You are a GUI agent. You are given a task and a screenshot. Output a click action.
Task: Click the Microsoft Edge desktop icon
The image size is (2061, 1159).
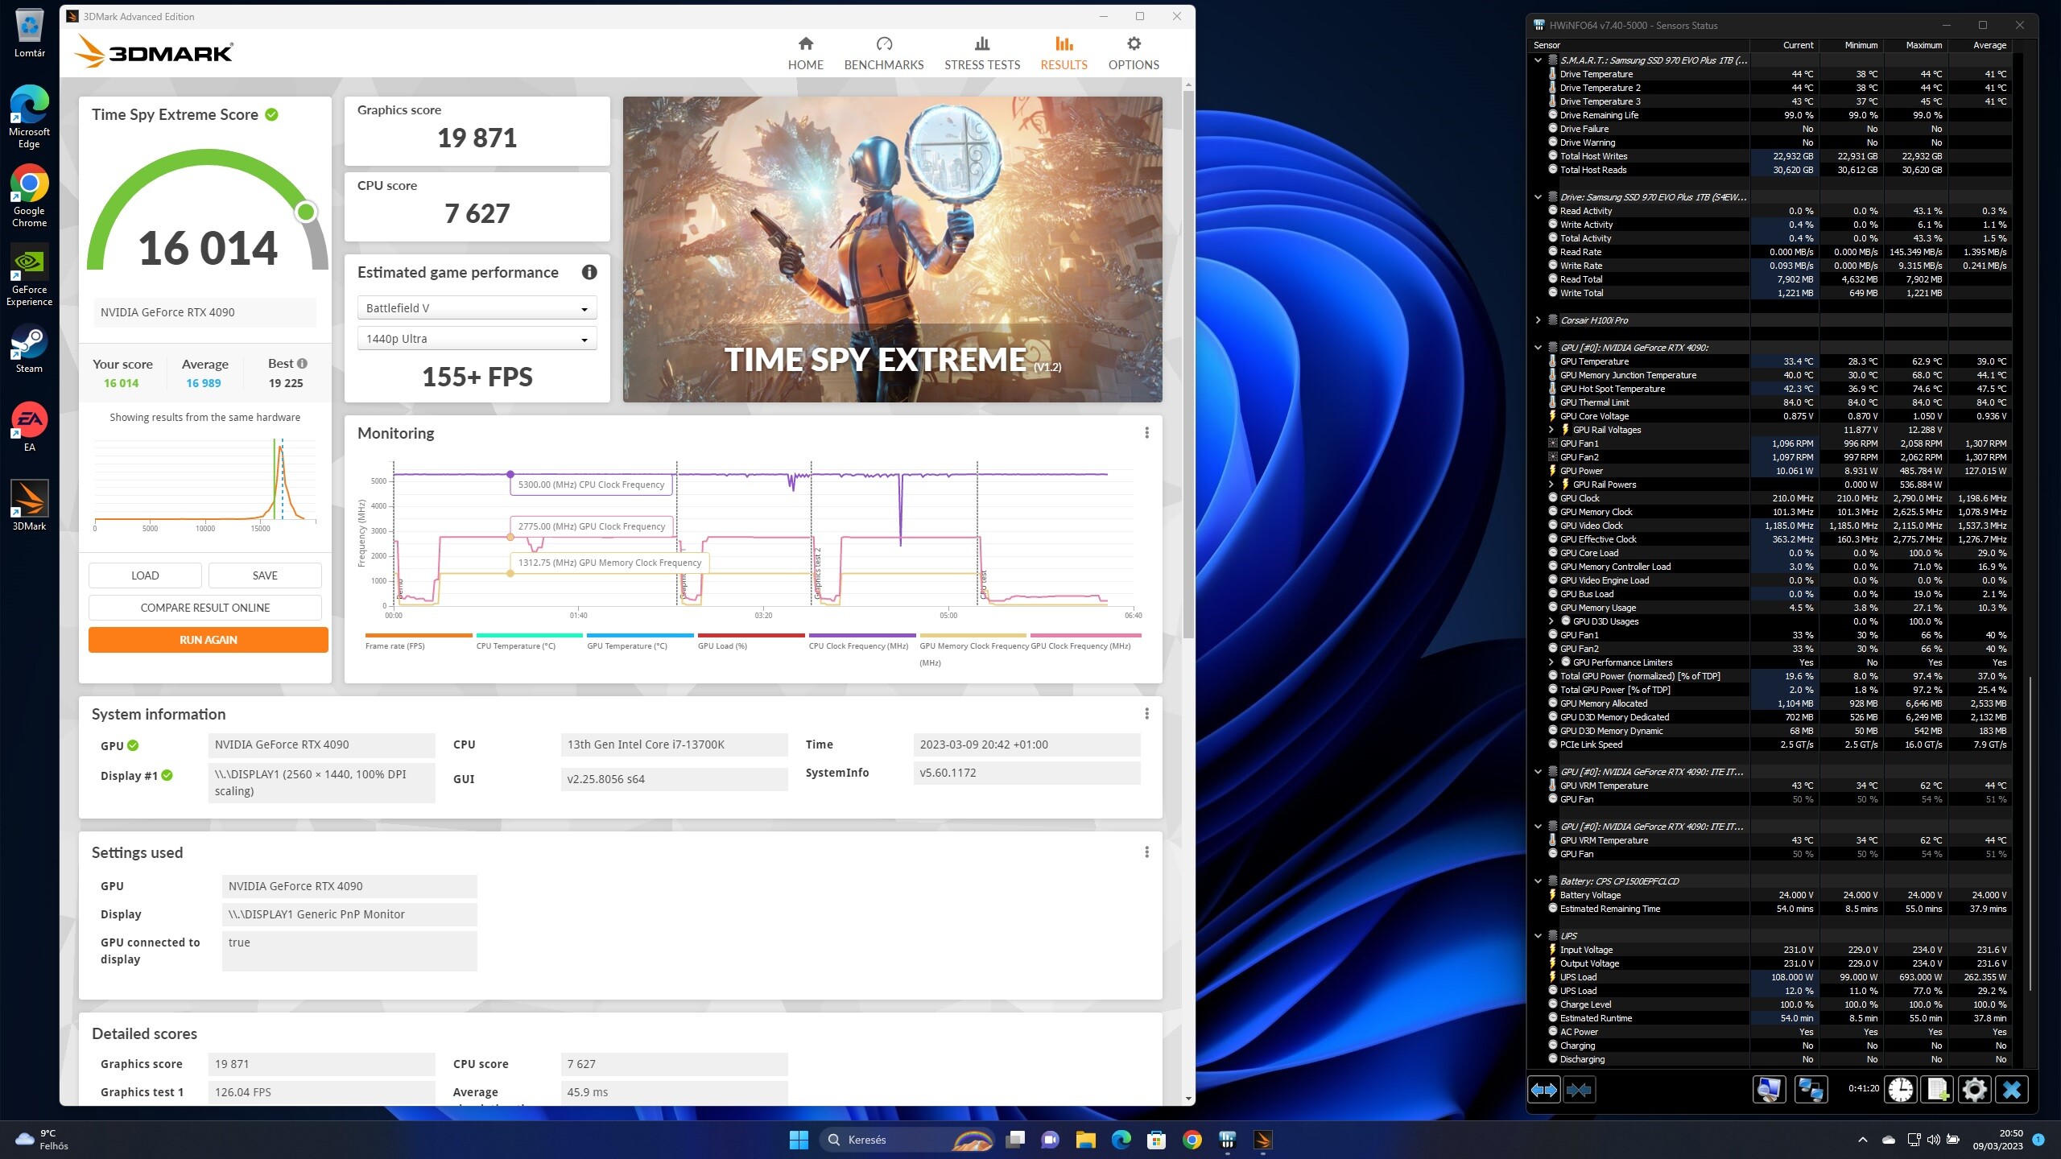pos(30,118)
